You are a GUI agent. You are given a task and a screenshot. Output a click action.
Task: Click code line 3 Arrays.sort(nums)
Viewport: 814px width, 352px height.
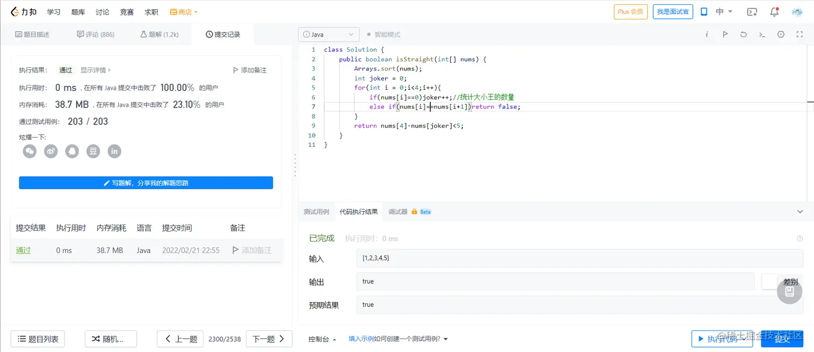(388, 69)
